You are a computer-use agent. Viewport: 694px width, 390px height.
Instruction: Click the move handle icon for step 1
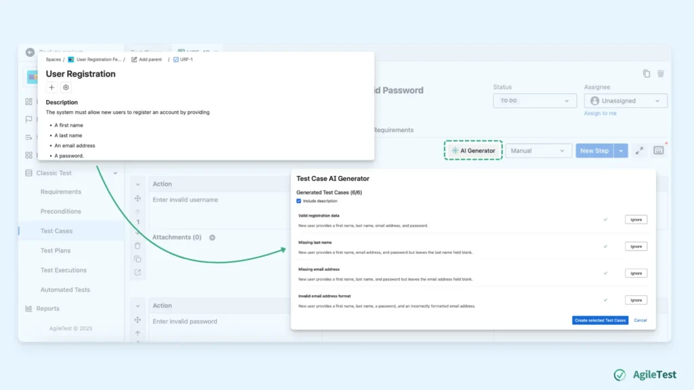coord(138,198)
